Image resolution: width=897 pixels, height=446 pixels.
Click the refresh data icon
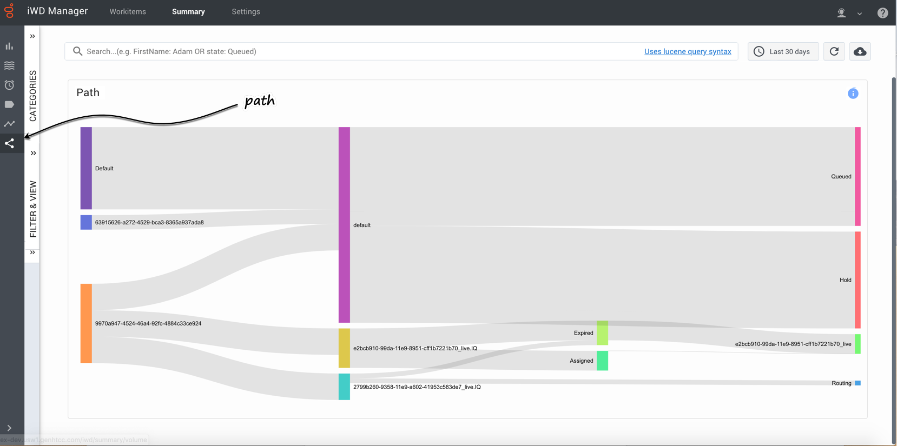coord(834,51)
